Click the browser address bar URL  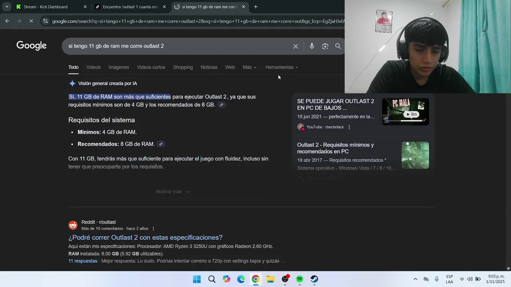point(198,21)
